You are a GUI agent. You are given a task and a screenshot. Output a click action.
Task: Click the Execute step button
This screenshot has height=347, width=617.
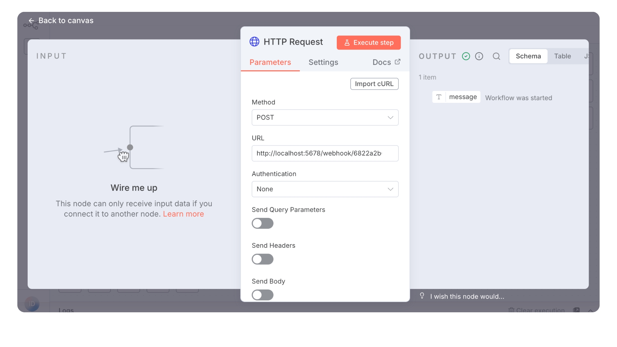tap(369, 42)
